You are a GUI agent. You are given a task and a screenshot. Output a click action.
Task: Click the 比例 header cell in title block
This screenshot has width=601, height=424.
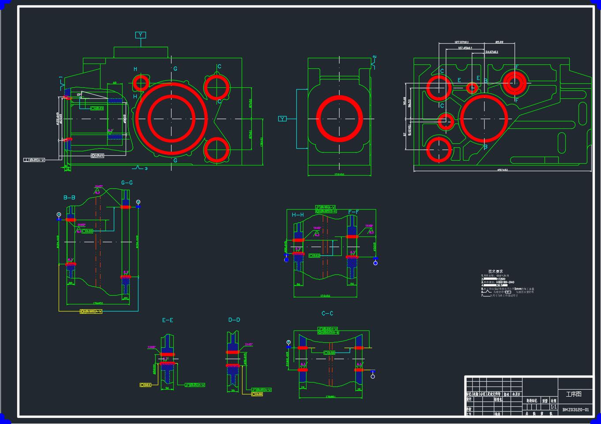tap(553, 401)
